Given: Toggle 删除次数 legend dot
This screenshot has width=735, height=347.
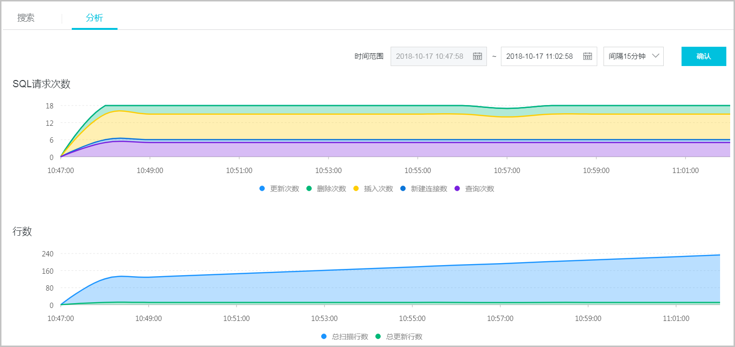Looking at the screenshot, I should pos(309,188).
